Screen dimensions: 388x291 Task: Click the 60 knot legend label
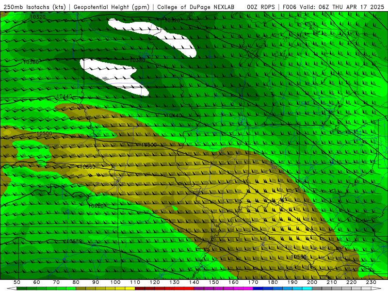pos(37,282)
